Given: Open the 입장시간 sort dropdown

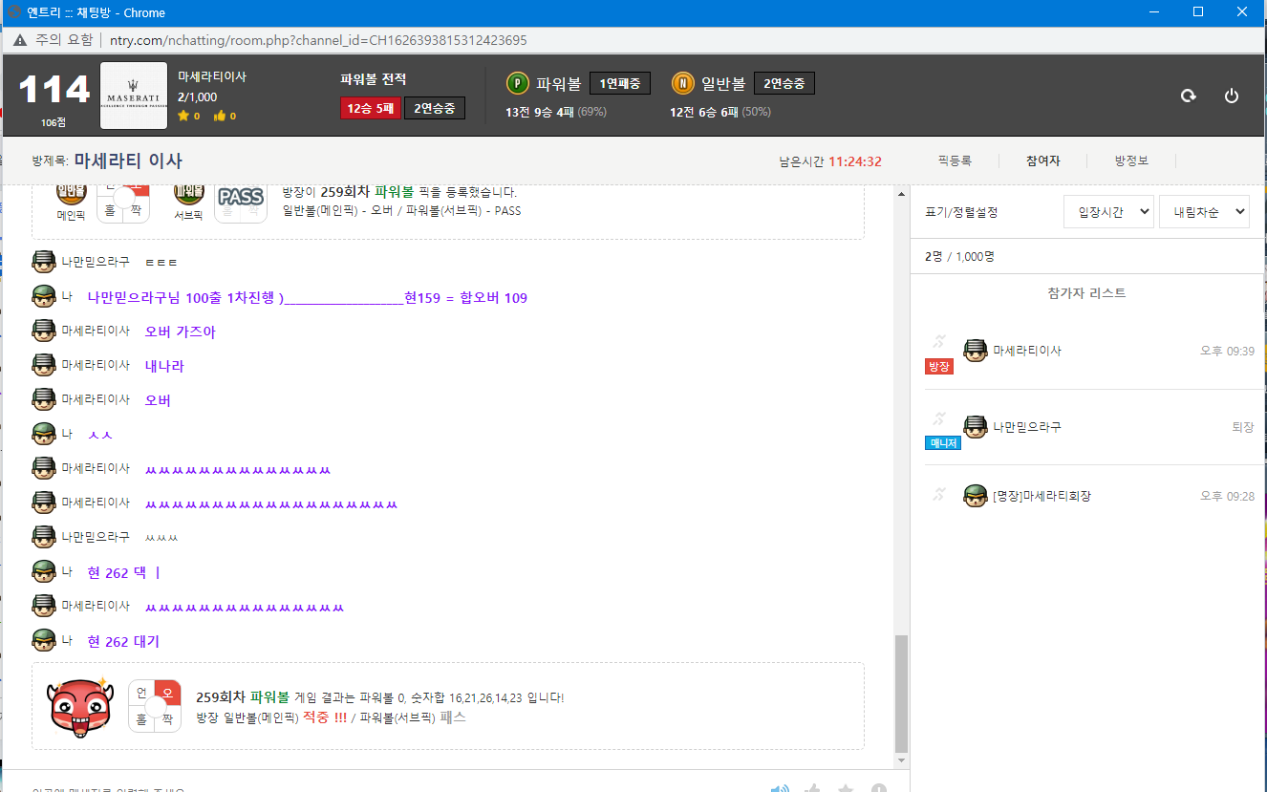Looking at the screenshot, I should 1108,212.
